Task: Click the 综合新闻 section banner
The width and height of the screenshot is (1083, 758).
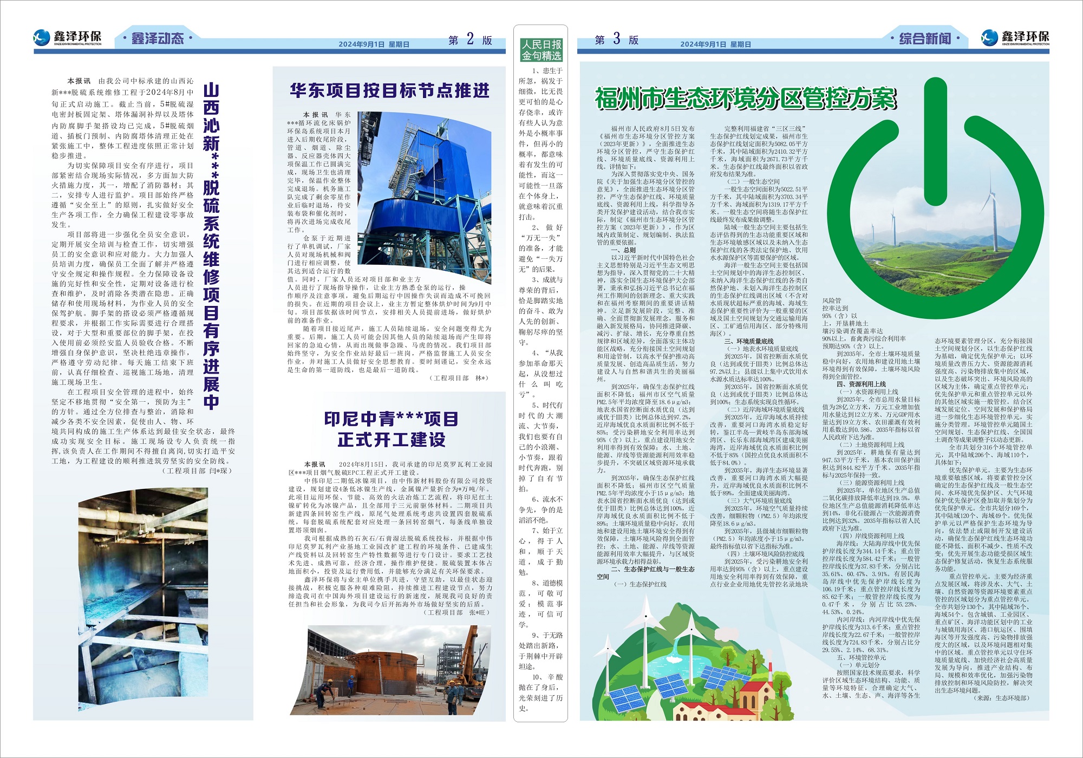Action: pyautogui.click(x=925, y=38)
